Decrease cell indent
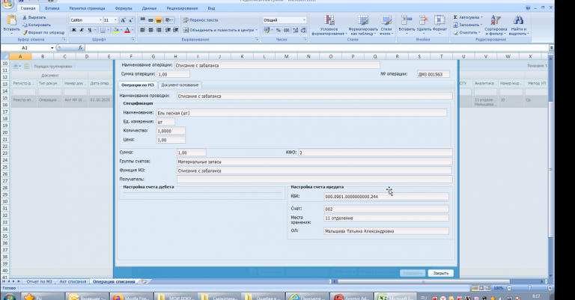The width and height of the screenshot is (575, 300). pyautogui.click(x=168, y=30)
